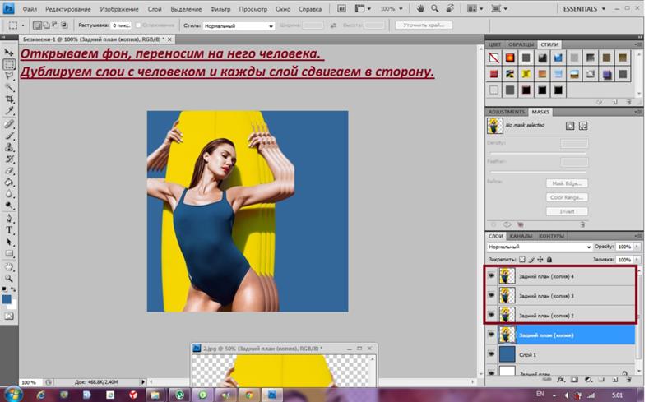Select the History Brush tool
658x402 pixels.
[x=9, y=159]
